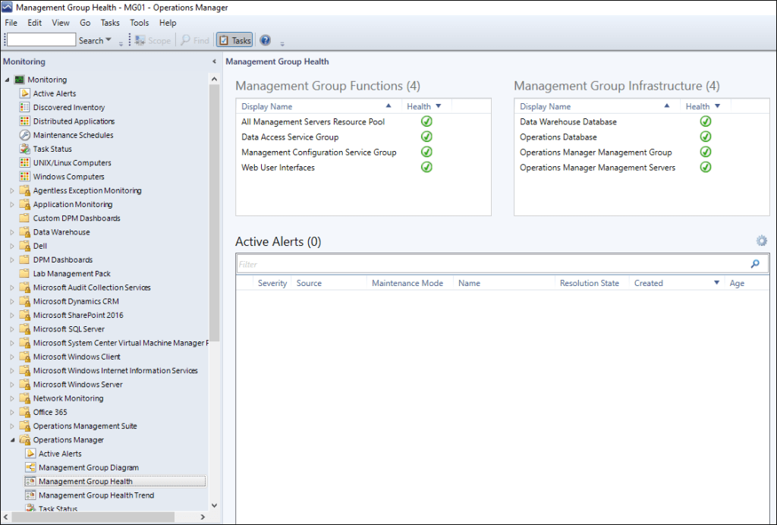Click the Maintenance Schedules wrench icon

pos(25,135)
